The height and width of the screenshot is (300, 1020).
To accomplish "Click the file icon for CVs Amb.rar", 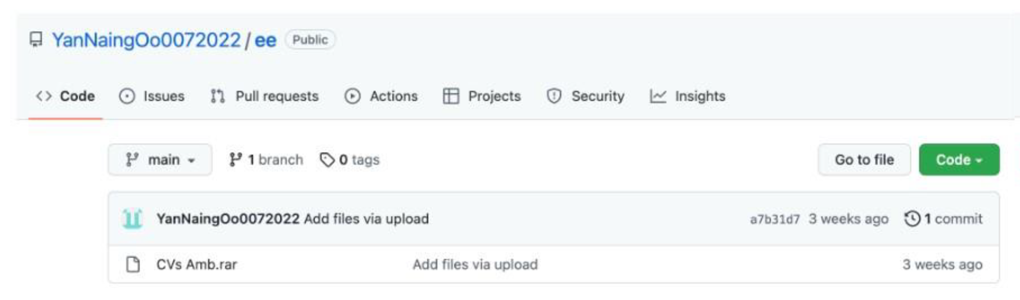I will click(133, 265).
